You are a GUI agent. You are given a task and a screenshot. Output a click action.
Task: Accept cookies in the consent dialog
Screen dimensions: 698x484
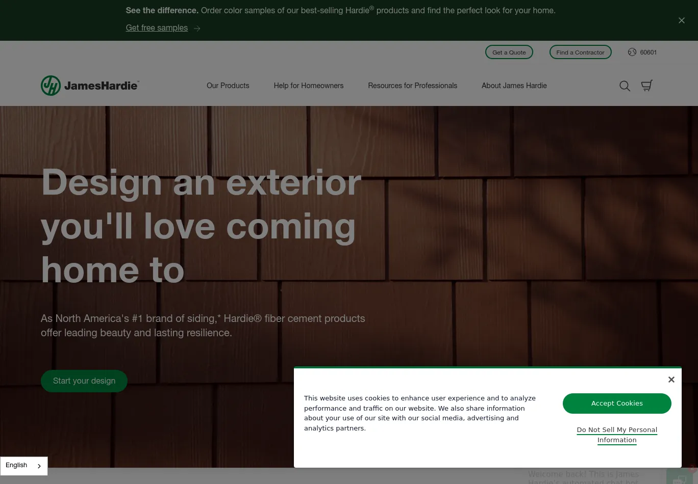[x=617, y=404]
